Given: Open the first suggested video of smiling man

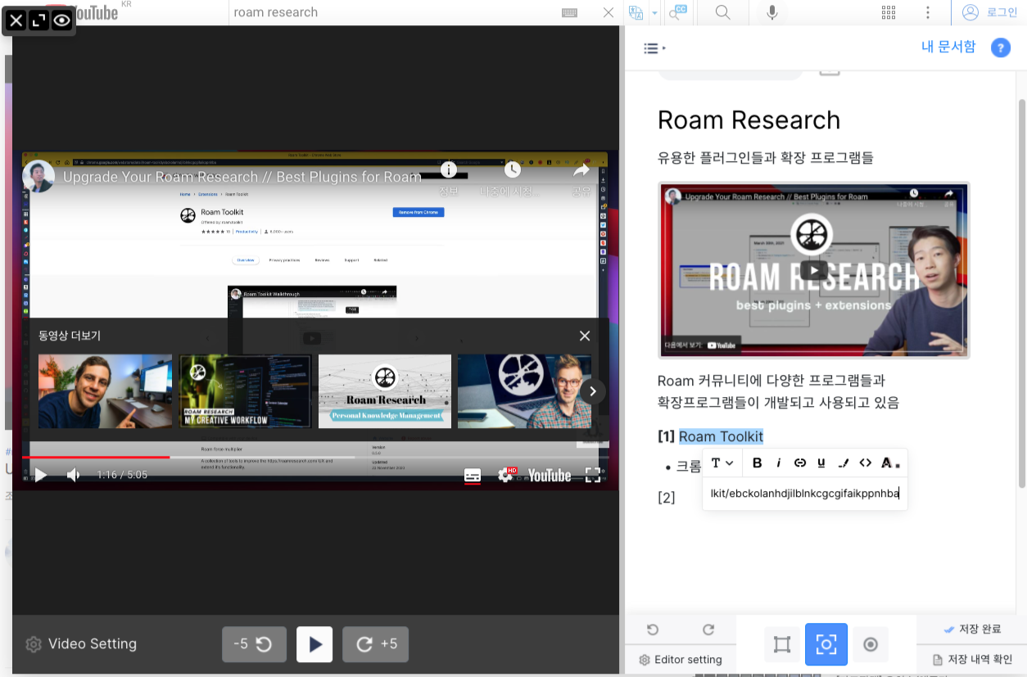Looking at the screenshot, I should point(106,391).
